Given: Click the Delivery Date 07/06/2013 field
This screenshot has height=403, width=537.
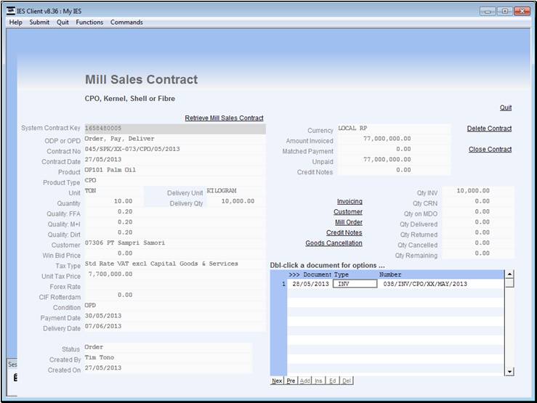Looking at the screenshot, I should [x=174, y=326].
